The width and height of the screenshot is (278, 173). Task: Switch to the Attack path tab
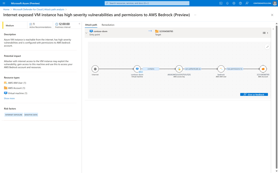click(x=91, y=25)
